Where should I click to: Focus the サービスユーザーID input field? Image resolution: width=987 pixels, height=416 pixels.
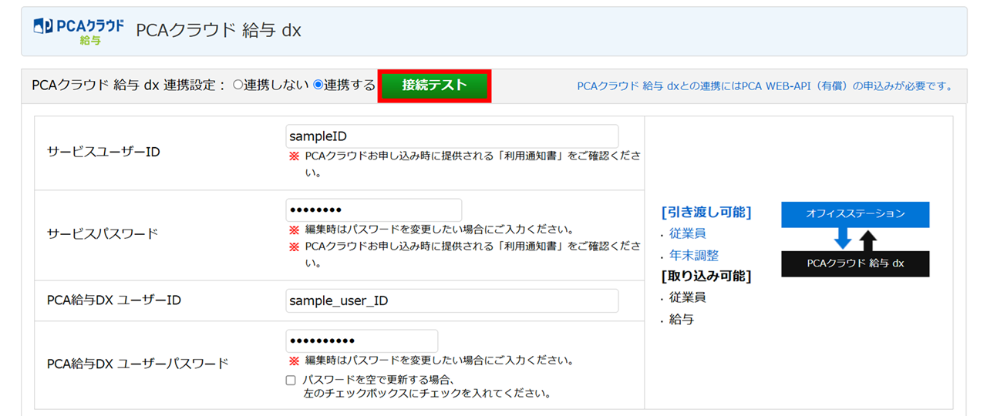(x=452, y=136)
